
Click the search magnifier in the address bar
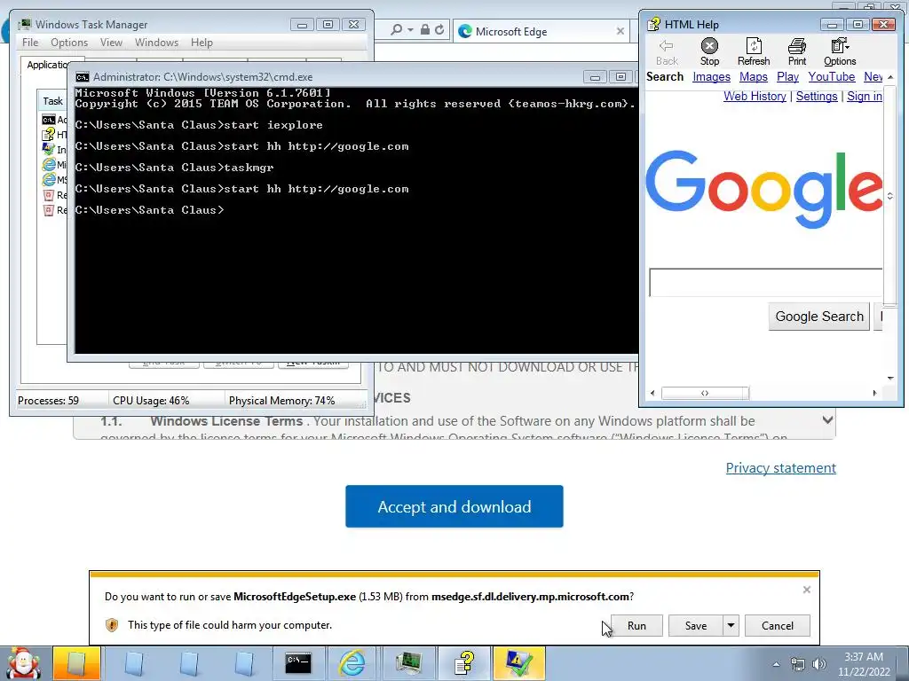click(397, 29)
